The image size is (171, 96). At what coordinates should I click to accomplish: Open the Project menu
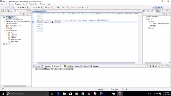click(x=31, y=4)
